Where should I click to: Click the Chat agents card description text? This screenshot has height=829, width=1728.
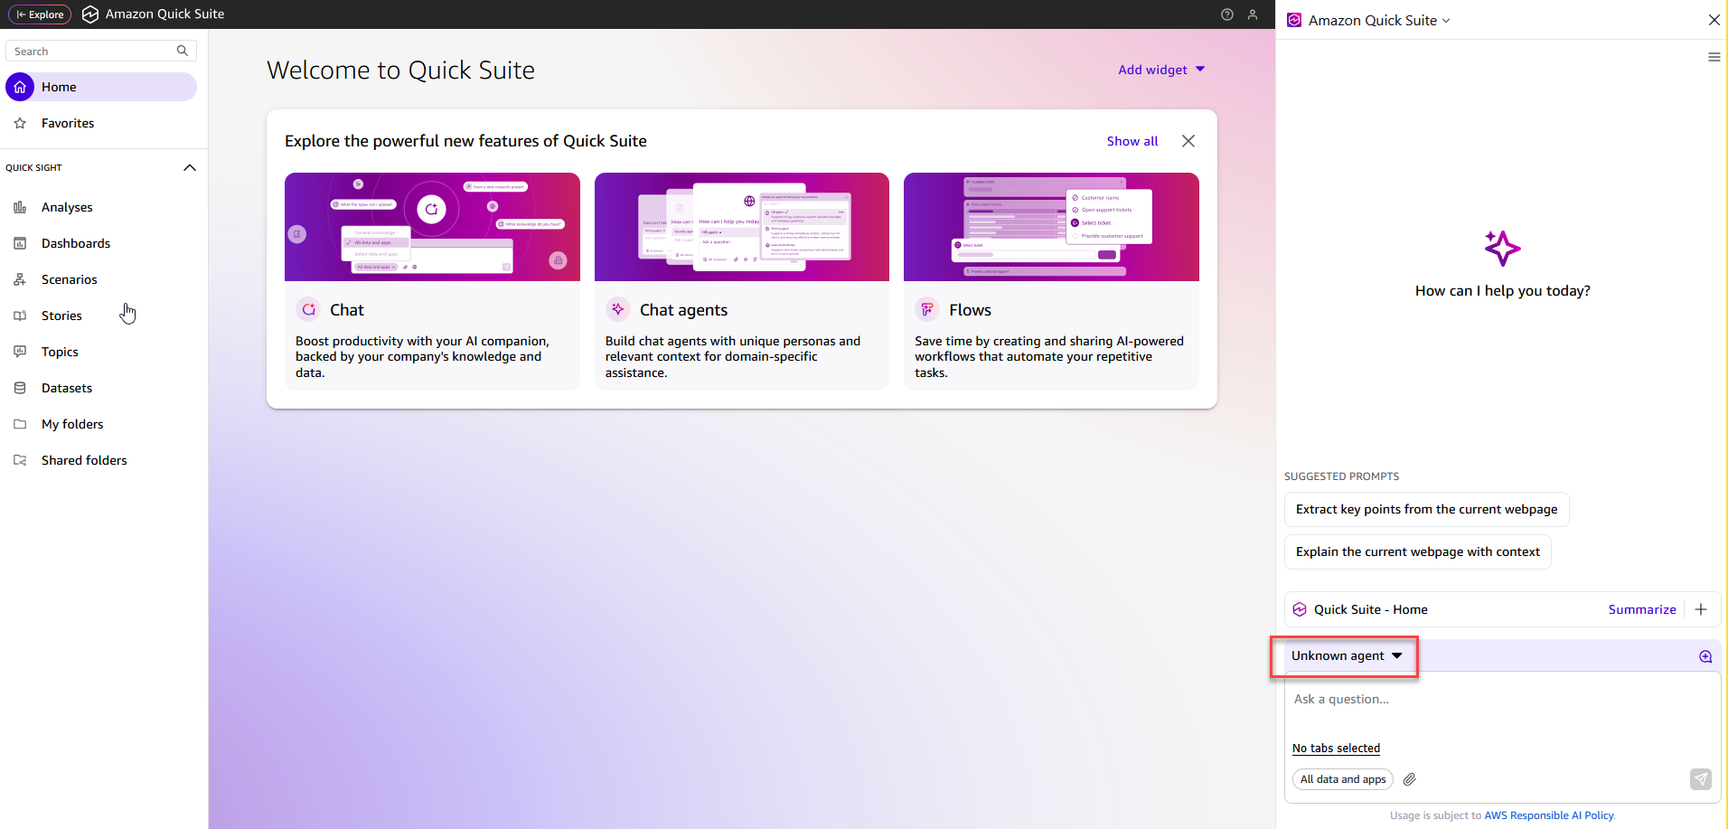coord(733,357)
